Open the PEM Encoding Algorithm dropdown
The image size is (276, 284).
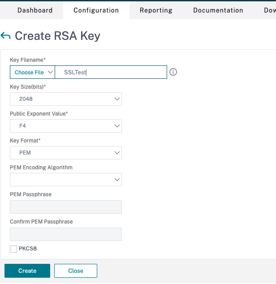(x=66, y=180)
